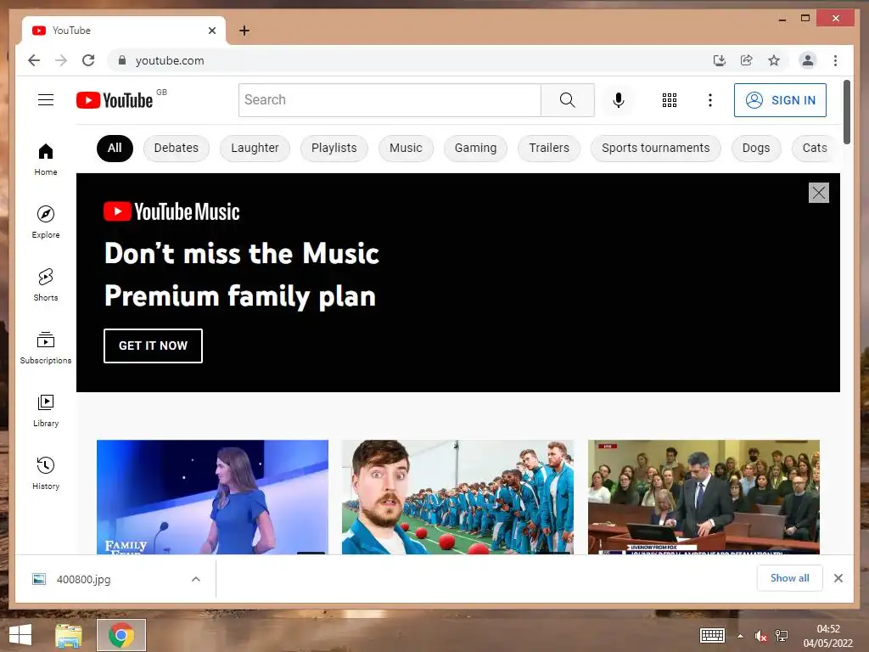869x652 pixels.
Task: Go to Home in sidebar
Action: [x=46, y=160]
